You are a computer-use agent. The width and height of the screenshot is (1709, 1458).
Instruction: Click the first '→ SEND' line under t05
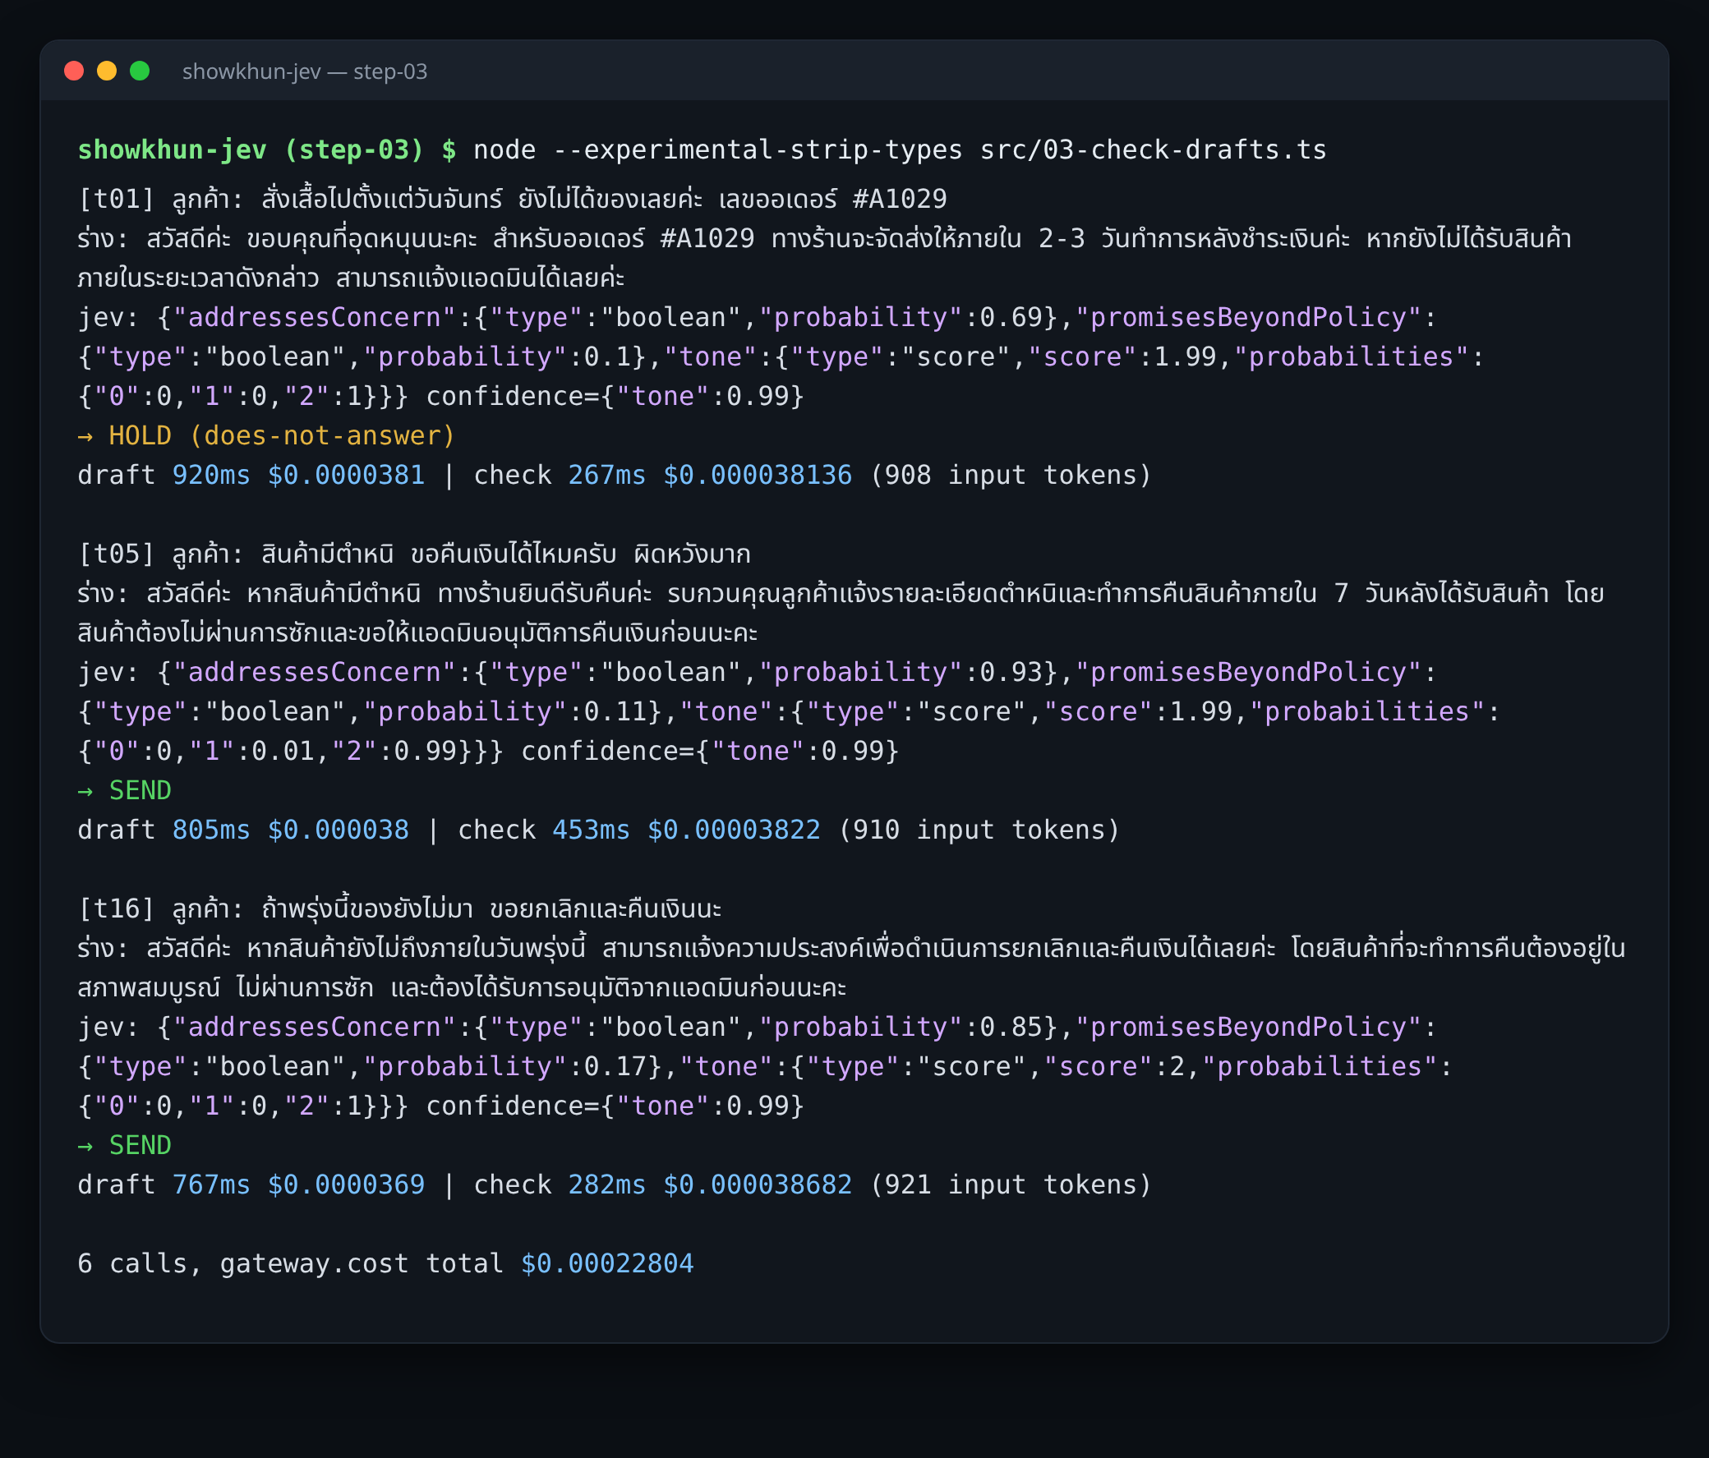pos(125,791)
